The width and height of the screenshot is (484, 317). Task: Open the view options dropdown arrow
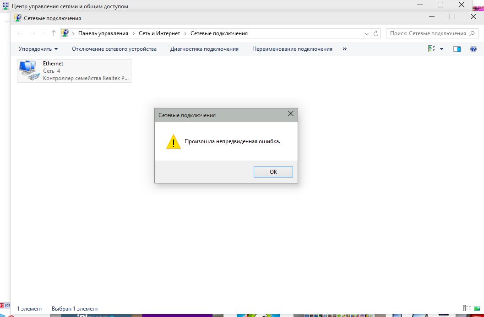point(442,49)
